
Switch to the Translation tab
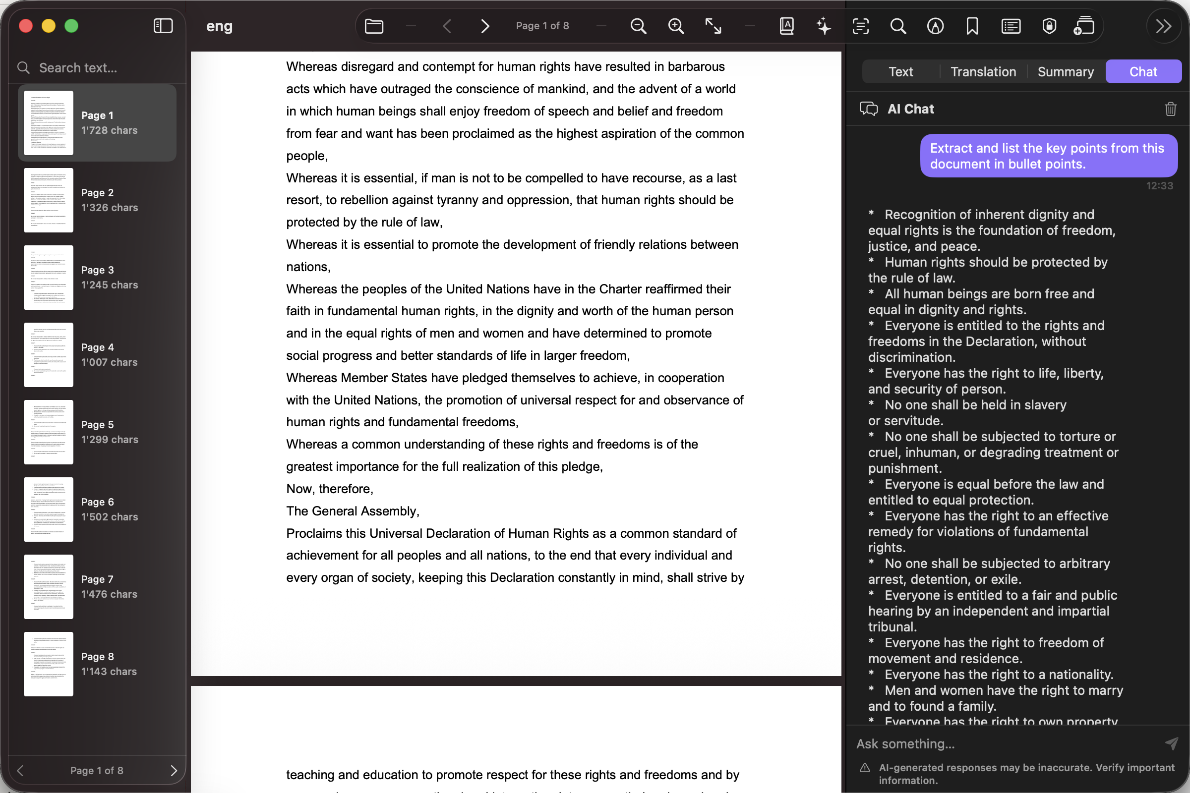pos(982,71)
